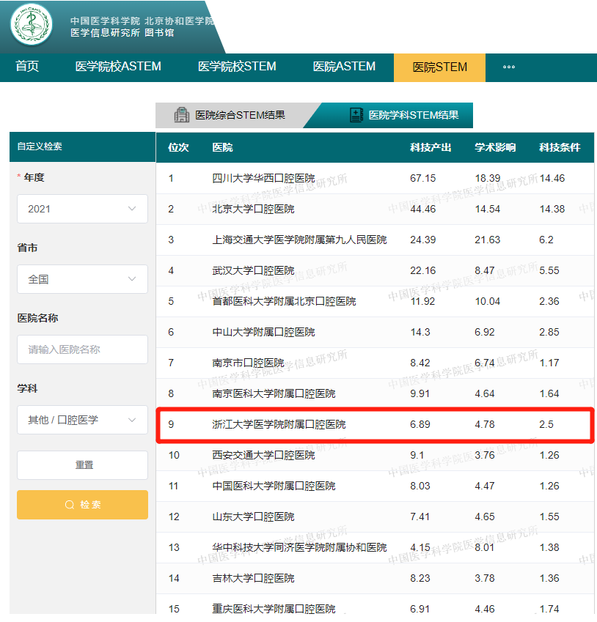597x622 pixels.
Task: Switch to 医院综合STEM结果 tab
Action: point(235,116)
